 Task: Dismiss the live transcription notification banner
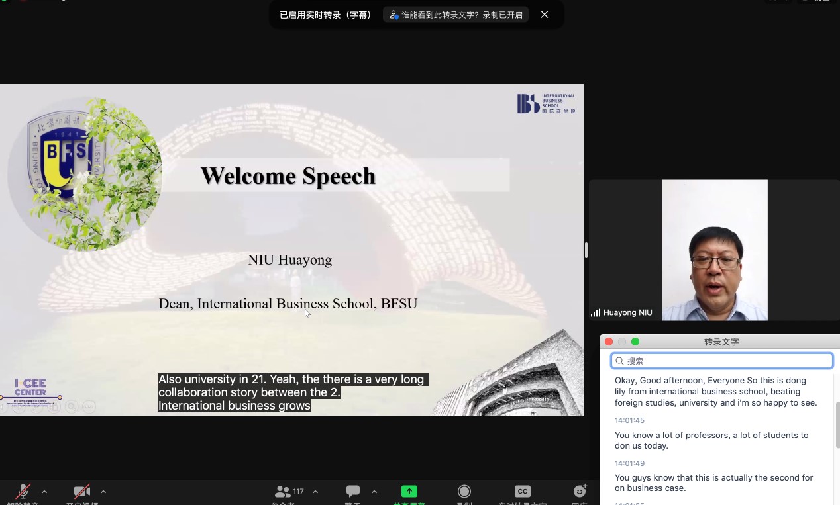point(545,15)
